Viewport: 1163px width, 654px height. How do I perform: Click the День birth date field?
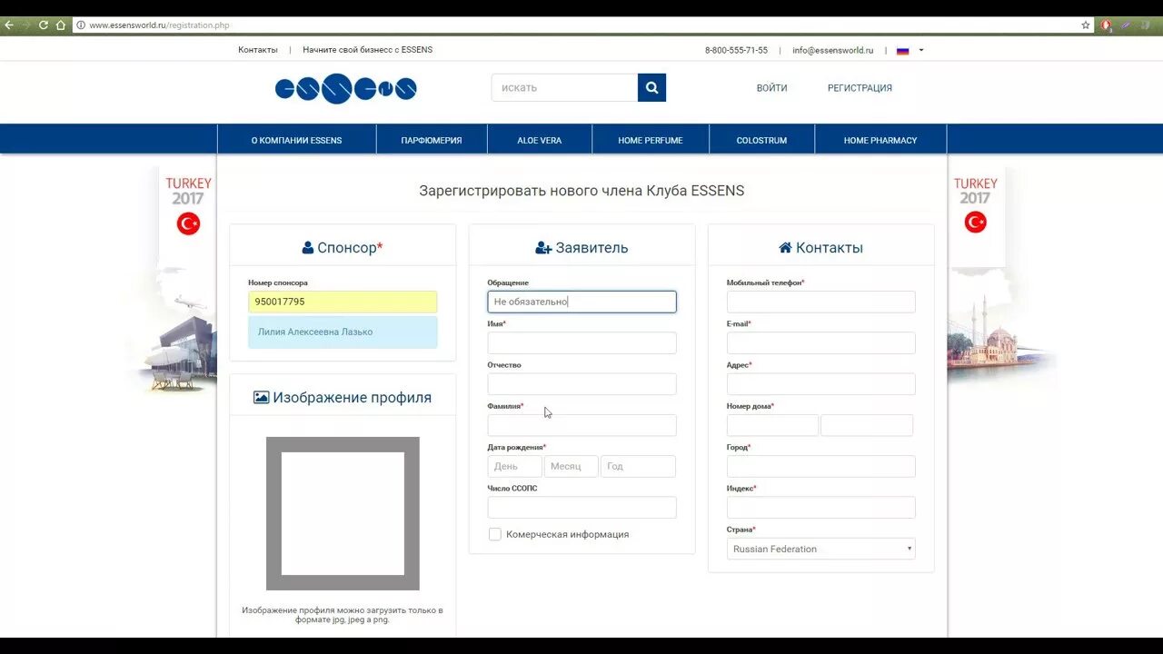514,466
